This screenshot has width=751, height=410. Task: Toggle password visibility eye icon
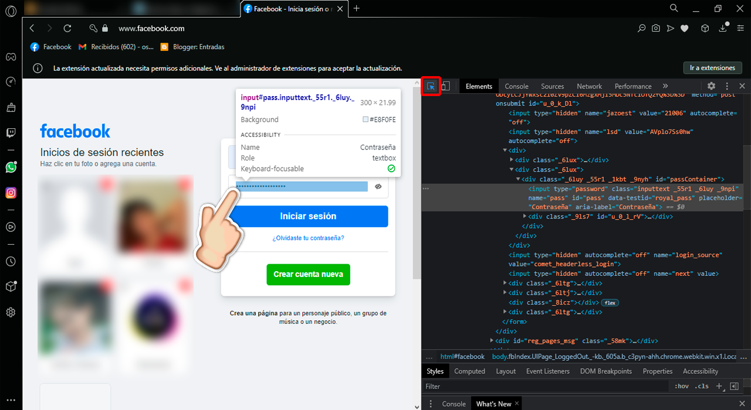pos(378,186)
